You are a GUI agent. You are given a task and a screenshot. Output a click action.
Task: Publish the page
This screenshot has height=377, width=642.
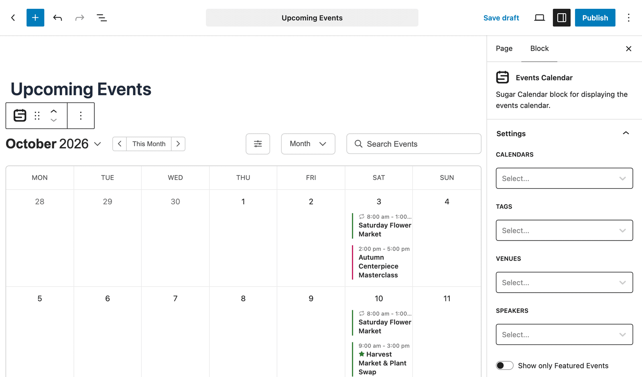coord(595,18)
